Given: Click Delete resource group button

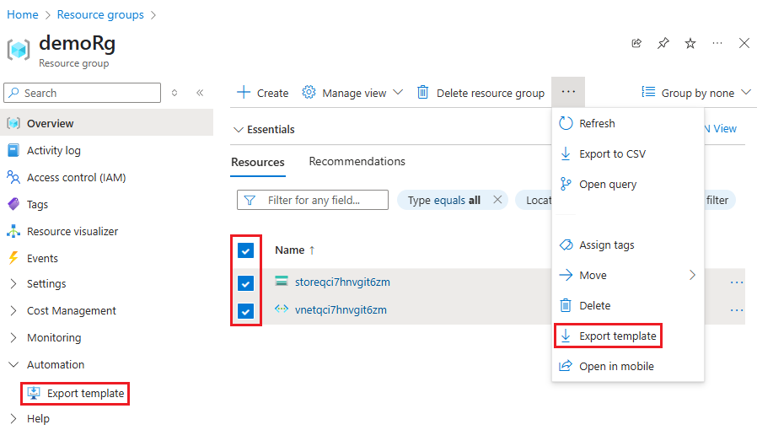Looking at the screenshot, I should pyautogui.click(x=481, y=93).
